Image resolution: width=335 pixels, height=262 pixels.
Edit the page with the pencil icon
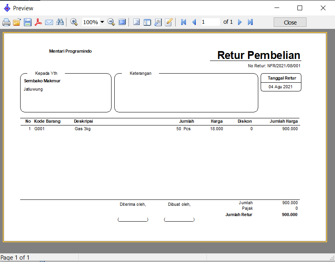(x=169, y=22)
